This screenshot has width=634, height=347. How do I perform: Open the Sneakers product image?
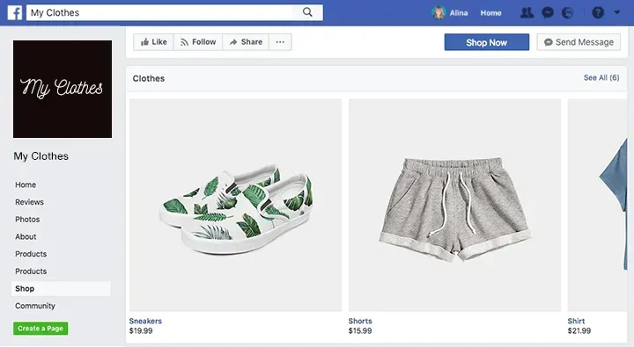[235, 205]
